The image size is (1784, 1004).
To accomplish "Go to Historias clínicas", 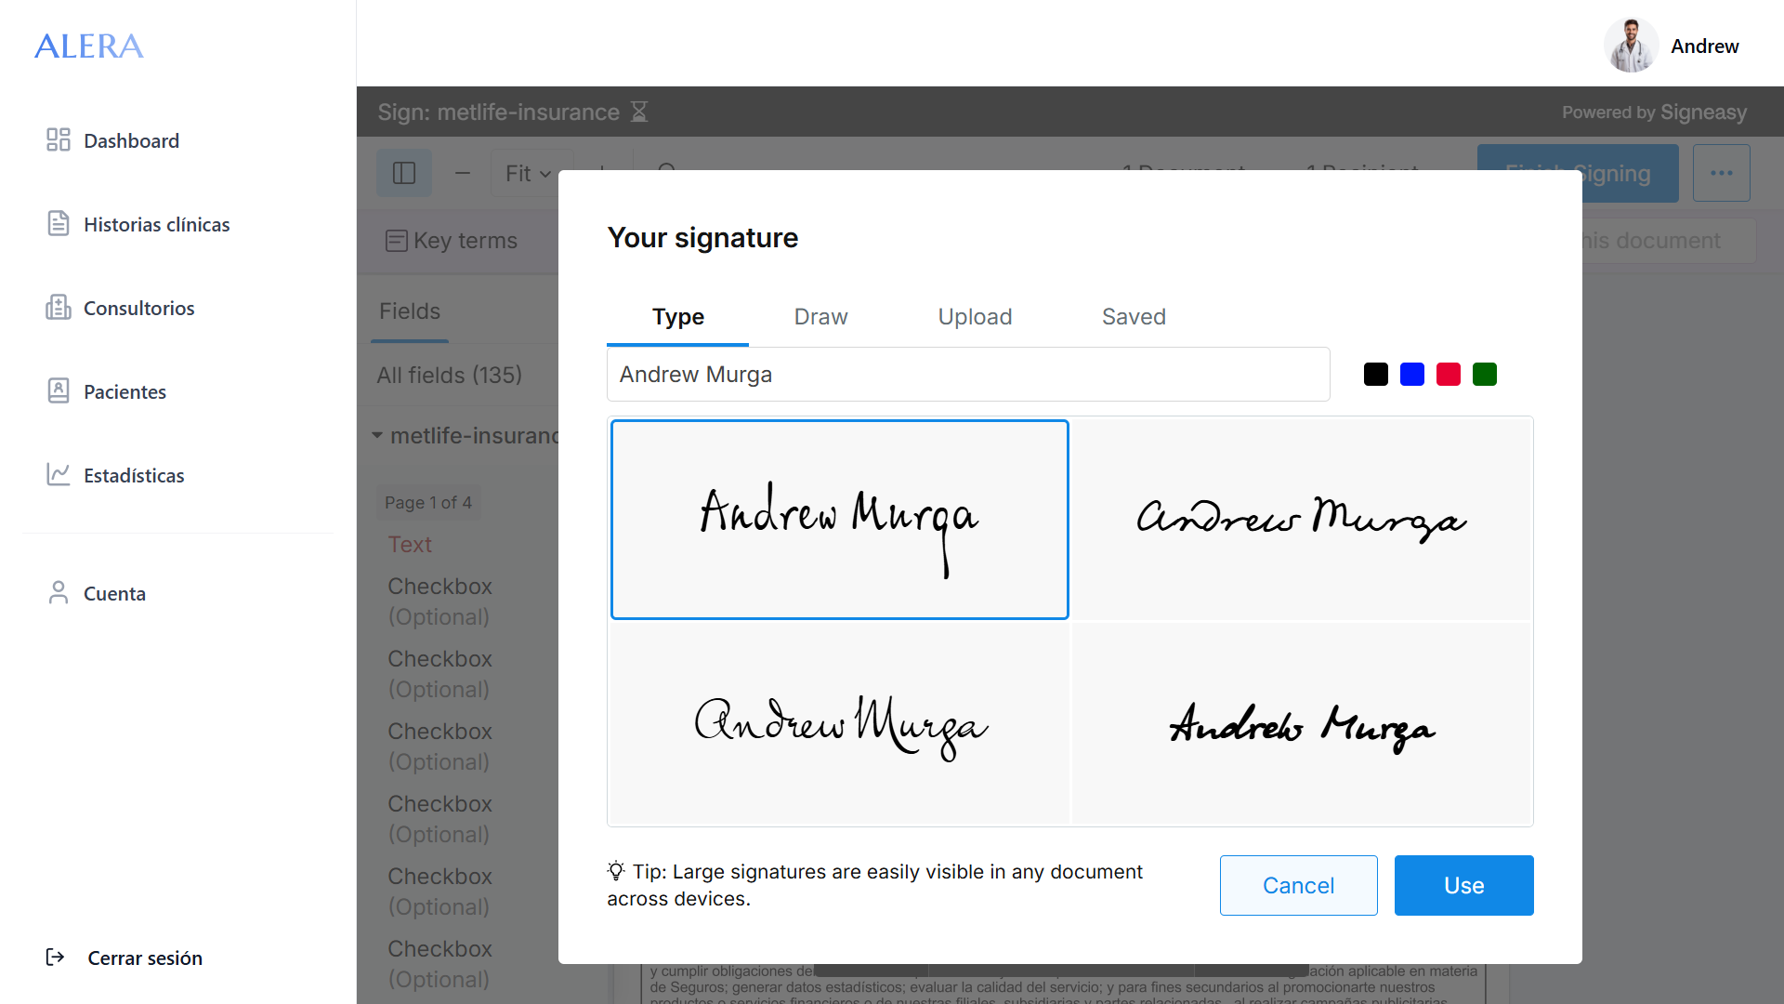I will point(157,224).
